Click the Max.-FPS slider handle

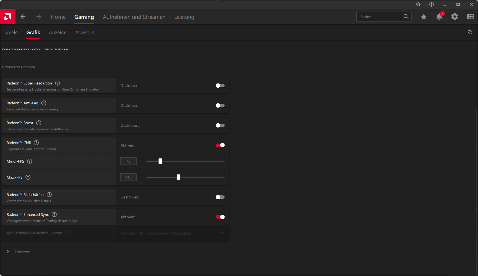[178, 177]
